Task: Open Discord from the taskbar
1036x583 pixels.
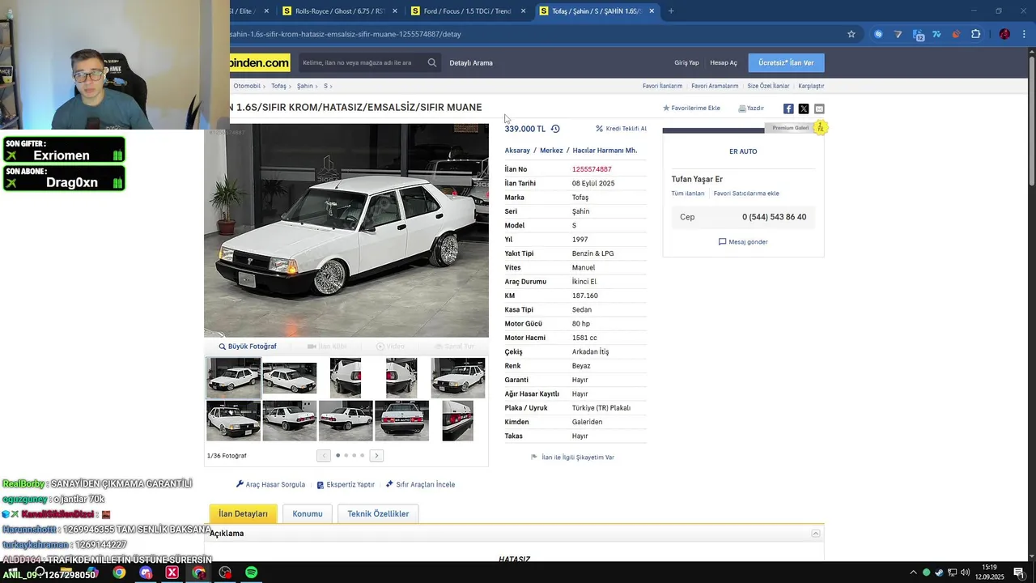Action: [146, 572]
